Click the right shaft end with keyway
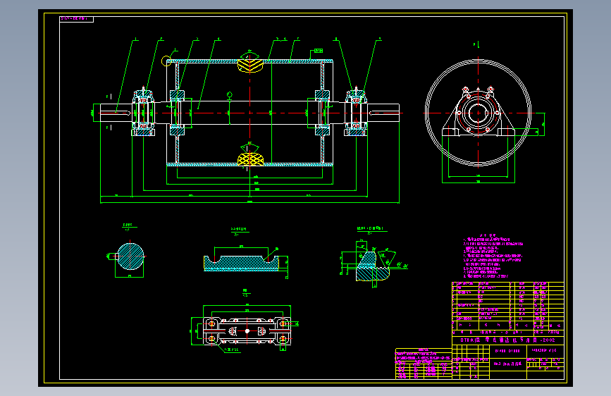Screen dimensions: 611x396 pos(383,113)
